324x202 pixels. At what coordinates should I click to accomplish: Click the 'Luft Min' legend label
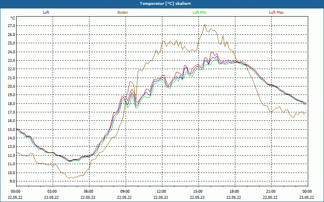[199, 13]
